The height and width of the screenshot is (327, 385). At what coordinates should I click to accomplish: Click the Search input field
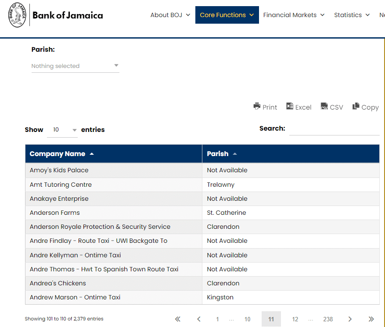(x=334, y=129)
